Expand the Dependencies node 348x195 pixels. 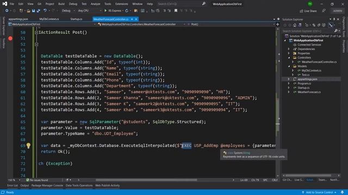[x=289, y=49]
